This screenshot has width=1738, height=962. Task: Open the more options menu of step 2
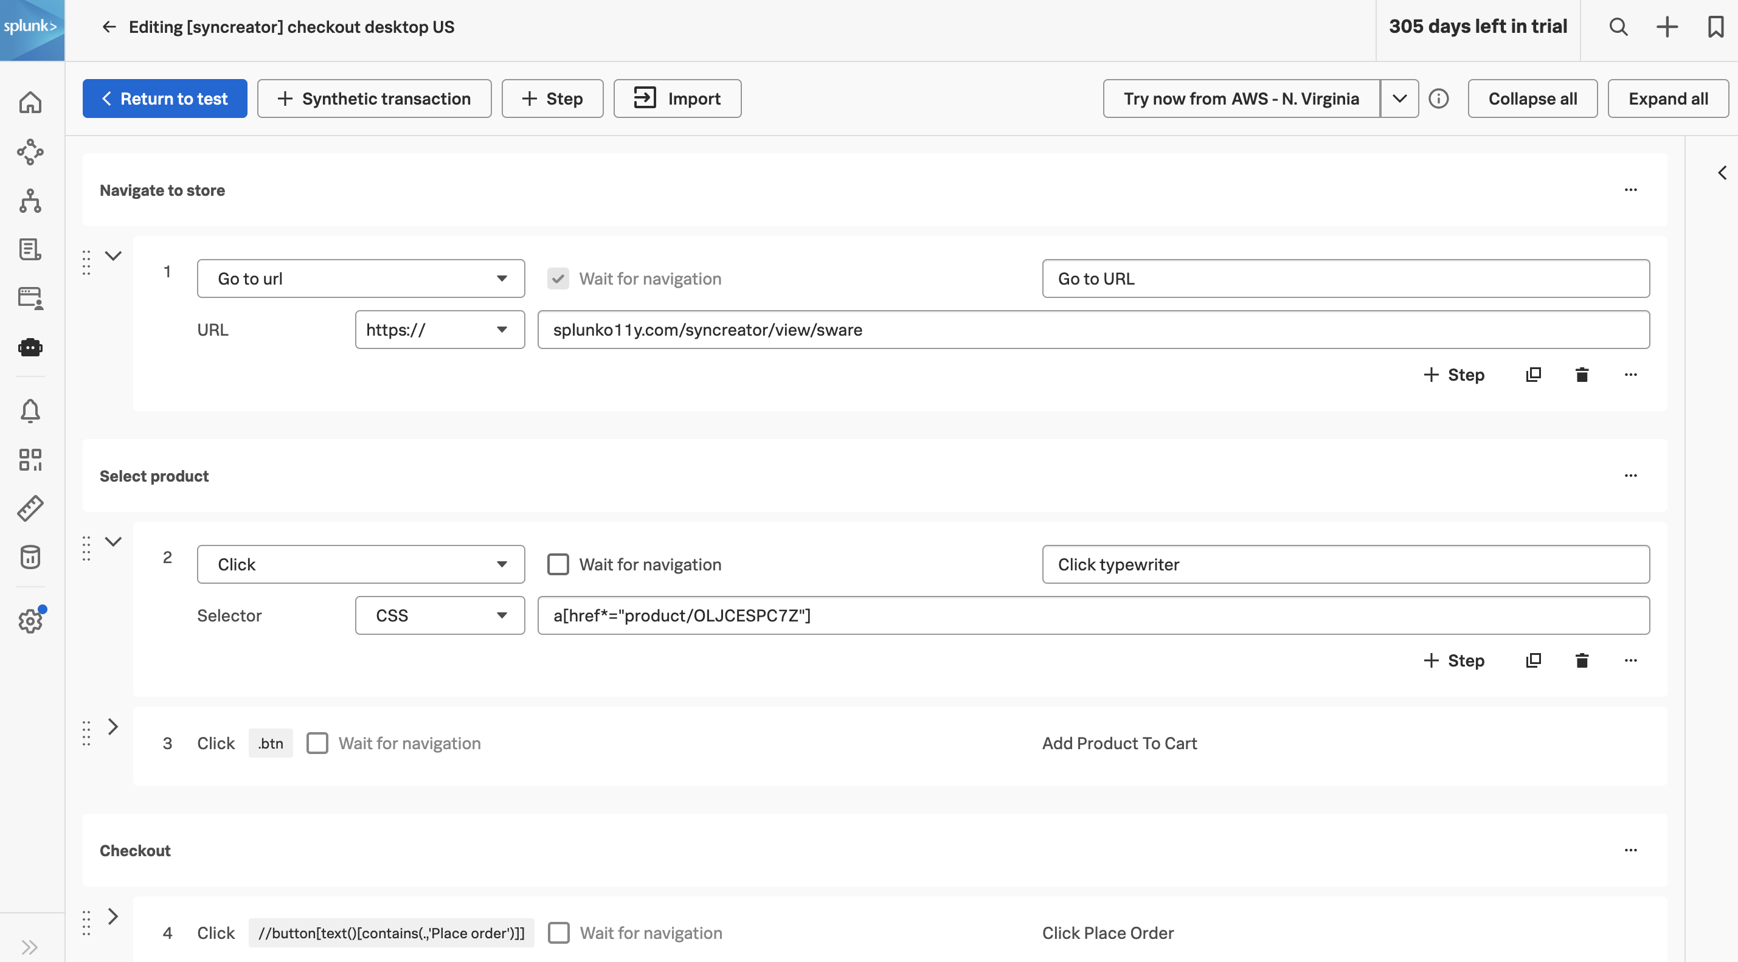click(x=1631, y=660)
